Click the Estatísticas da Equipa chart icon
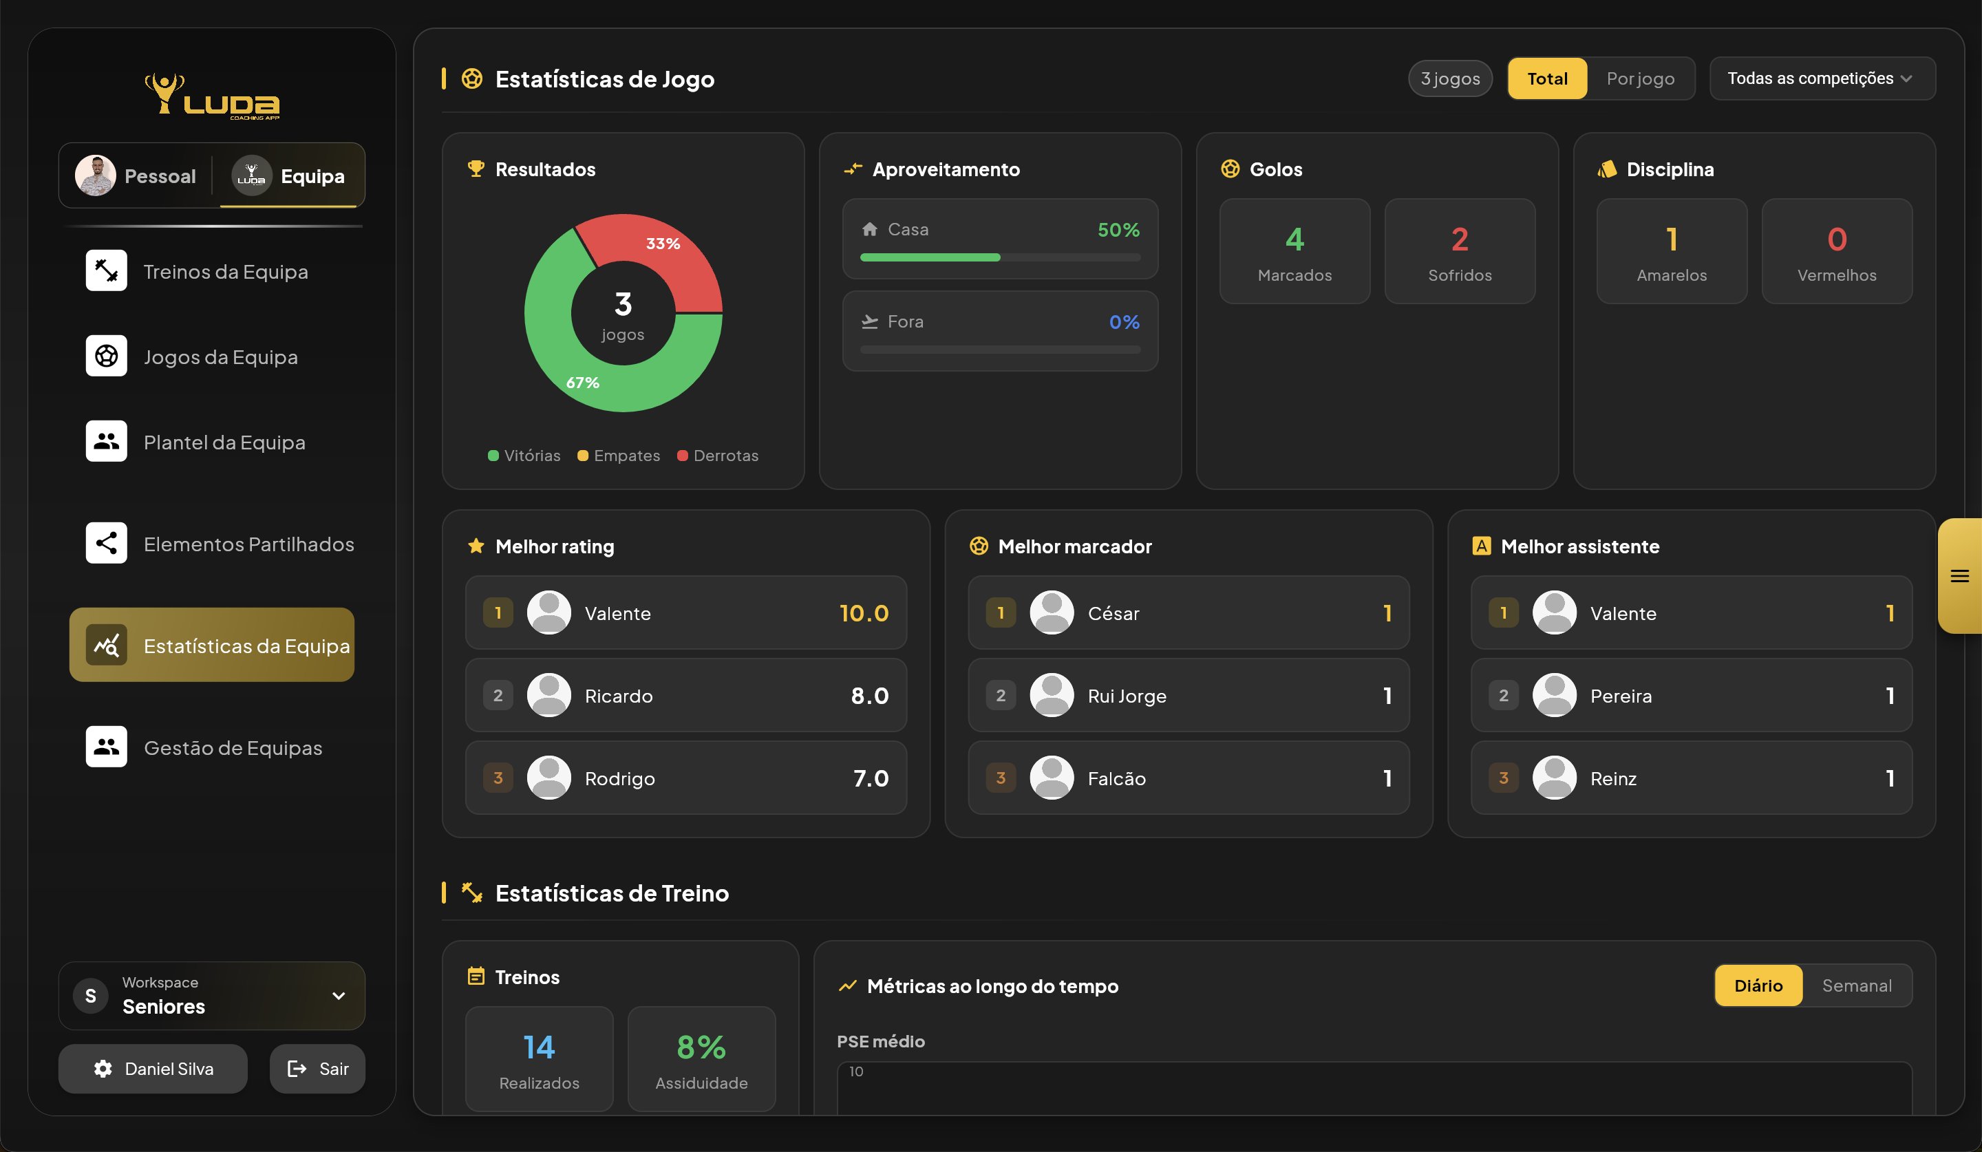 pyautogui.click(x=106, y=645)
